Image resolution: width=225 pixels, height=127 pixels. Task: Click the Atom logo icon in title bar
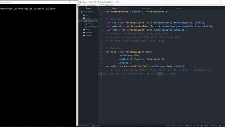(x=81, y=2)
